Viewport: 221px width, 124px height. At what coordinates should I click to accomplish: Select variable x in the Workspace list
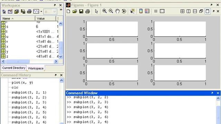coord(30,46)
